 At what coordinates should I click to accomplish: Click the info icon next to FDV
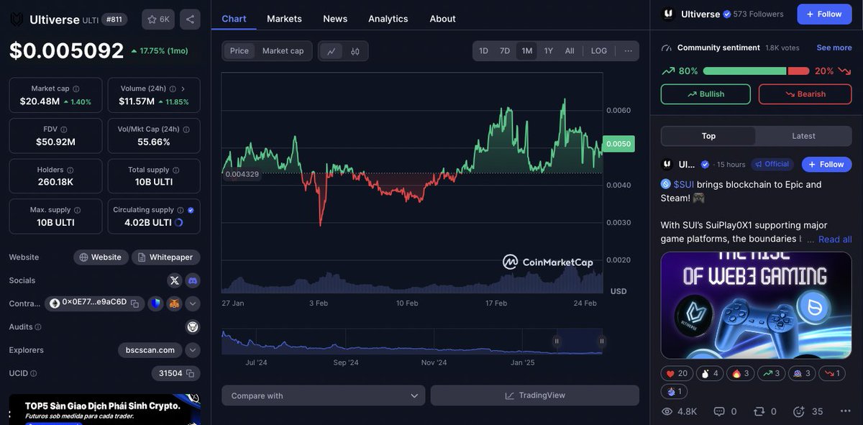coord(64,129)
